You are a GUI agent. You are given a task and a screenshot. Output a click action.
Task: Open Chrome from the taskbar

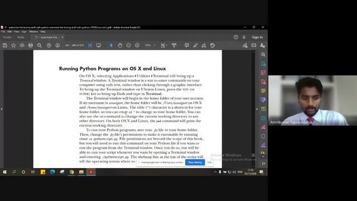click(72, 172)
